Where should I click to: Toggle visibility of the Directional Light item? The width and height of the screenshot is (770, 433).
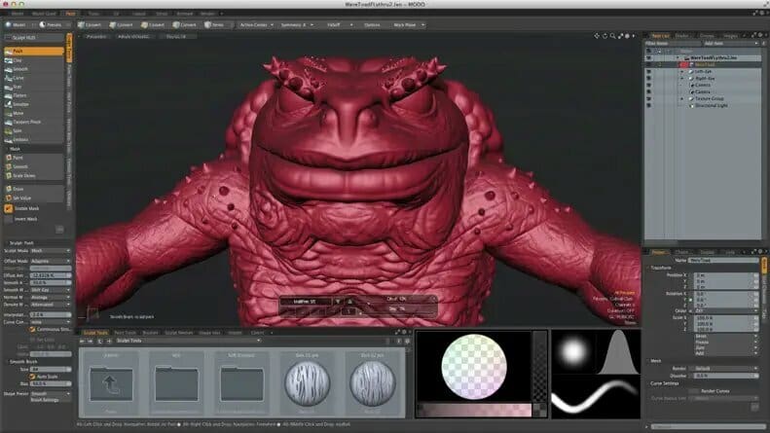(648, 105)
